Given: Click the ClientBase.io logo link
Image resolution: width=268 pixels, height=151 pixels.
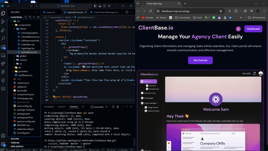Looking at the screenshot, I should (156, 28).
